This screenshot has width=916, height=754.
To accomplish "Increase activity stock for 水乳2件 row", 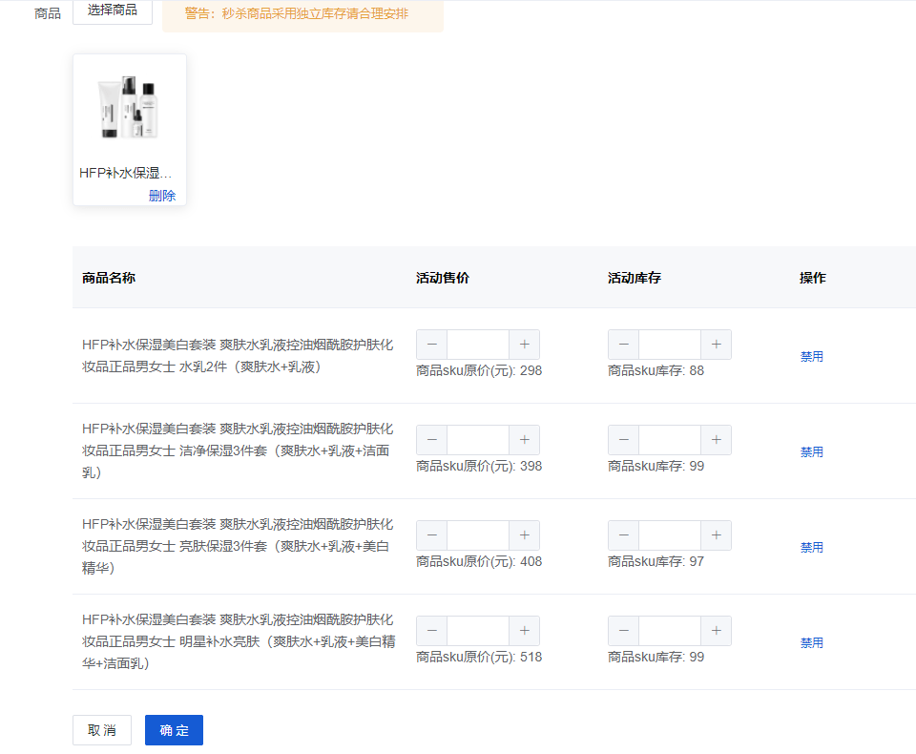I will click(x=717, y=345).
